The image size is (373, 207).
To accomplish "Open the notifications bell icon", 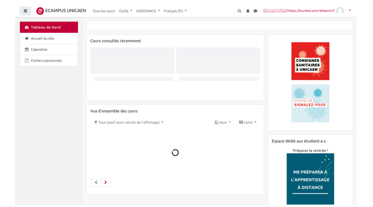I will tap(248, 11).
